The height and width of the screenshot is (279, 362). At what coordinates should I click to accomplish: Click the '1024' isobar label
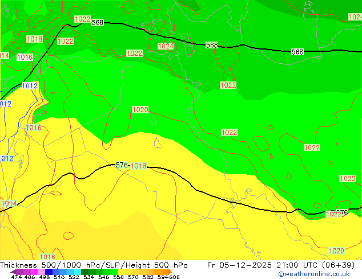click(x=166, y=46)
